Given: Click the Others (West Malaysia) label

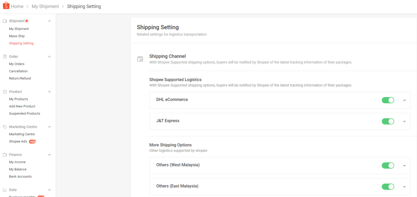Looking at the screenshot, I should tap(178, 165).
